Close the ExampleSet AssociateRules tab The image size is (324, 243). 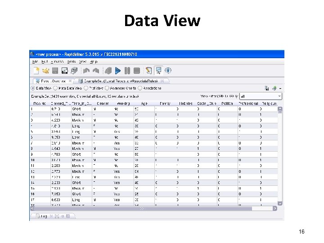click(162, 81)
